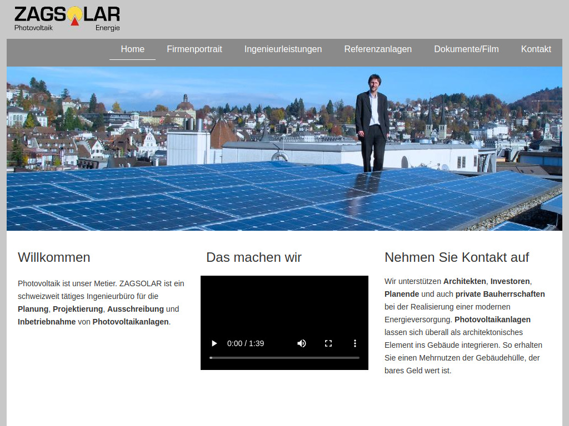Open the Referenzanlagen page
The width and height of the screenshot is (569, 426).
(378, 49)
